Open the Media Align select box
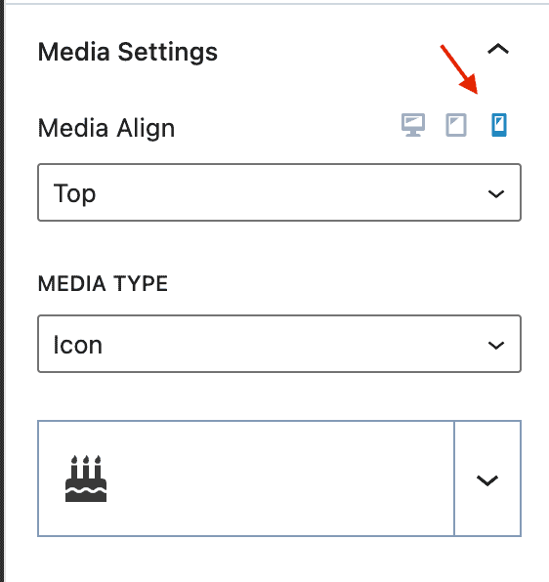This screenshot has height=582, width=549. (279, 192)
